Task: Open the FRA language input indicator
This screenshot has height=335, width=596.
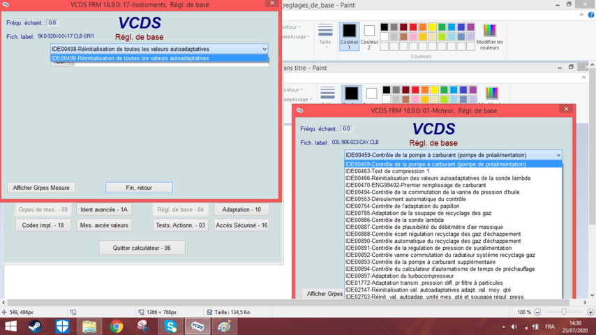Action: pyautogui.click(x=550, y=327)
